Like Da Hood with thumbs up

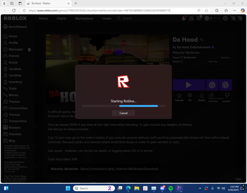click(x=211, y=95)
